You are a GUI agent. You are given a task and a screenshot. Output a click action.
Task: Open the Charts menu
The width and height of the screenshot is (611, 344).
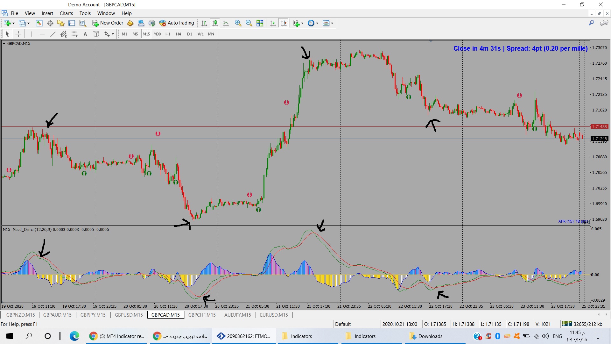(66, 13)
